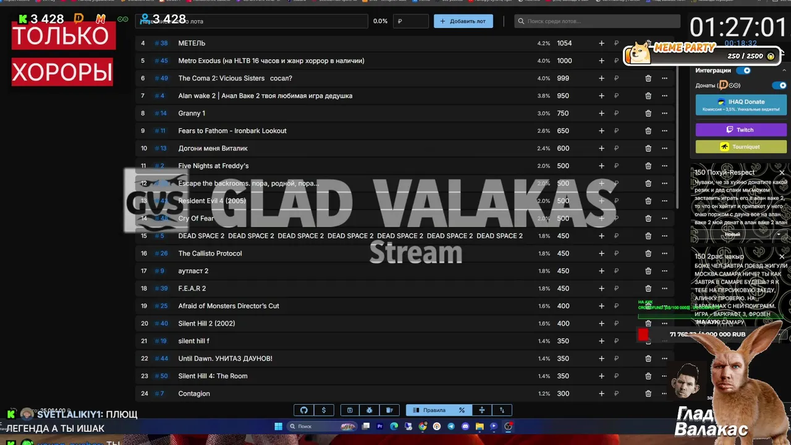The height and width of the screenshot is (445, 791).
Task: Close the 150 2рас чакыр donation card
Action: coord(782,256)
